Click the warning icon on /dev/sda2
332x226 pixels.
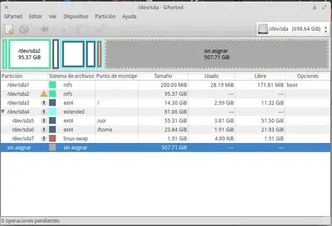(44, 93)
